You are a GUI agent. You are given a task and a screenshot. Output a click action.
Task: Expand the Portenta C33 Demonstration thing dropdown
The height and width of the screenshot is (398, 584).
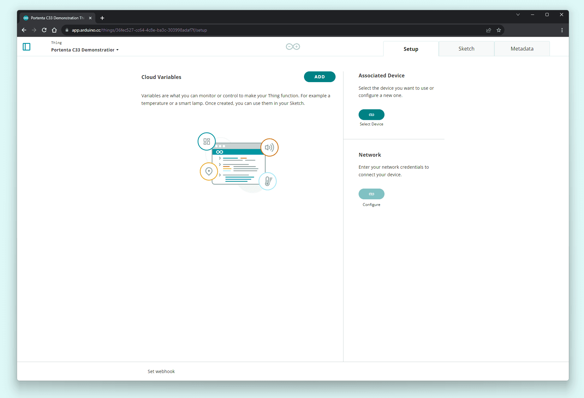(x=117, y=50)
